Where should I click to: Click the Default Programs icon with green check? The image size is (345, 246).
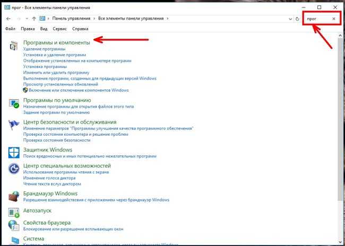tap(14, 103)
